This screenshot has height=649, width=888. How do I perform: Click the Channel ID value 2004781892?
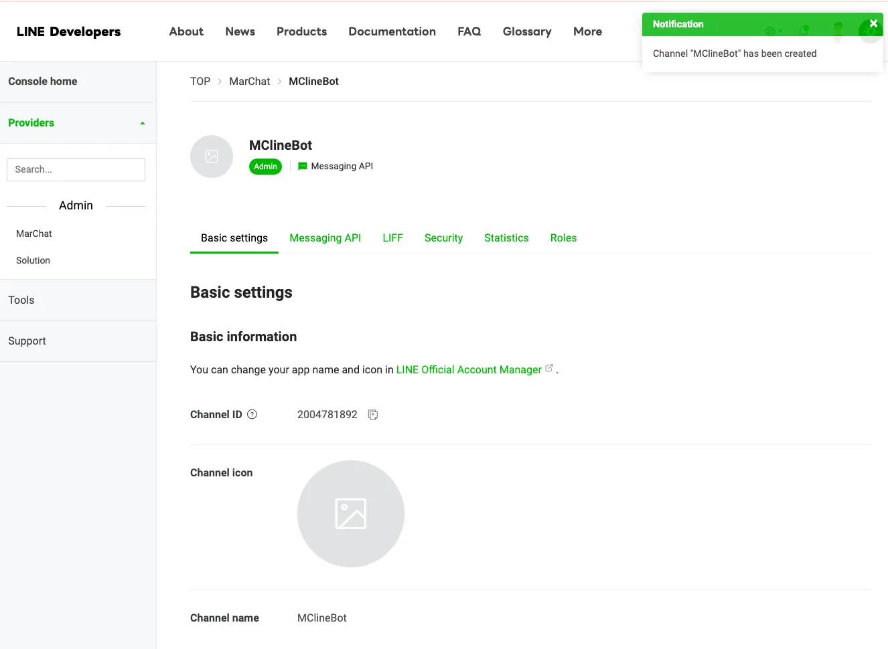tap(327, 415)
